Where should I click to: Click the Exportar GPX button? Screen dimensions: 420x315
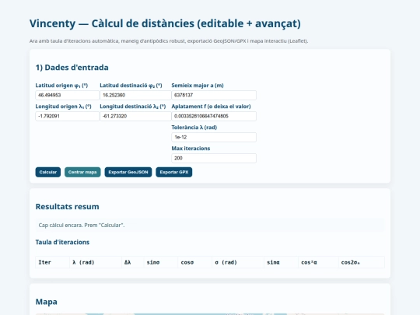coord(174,172)
